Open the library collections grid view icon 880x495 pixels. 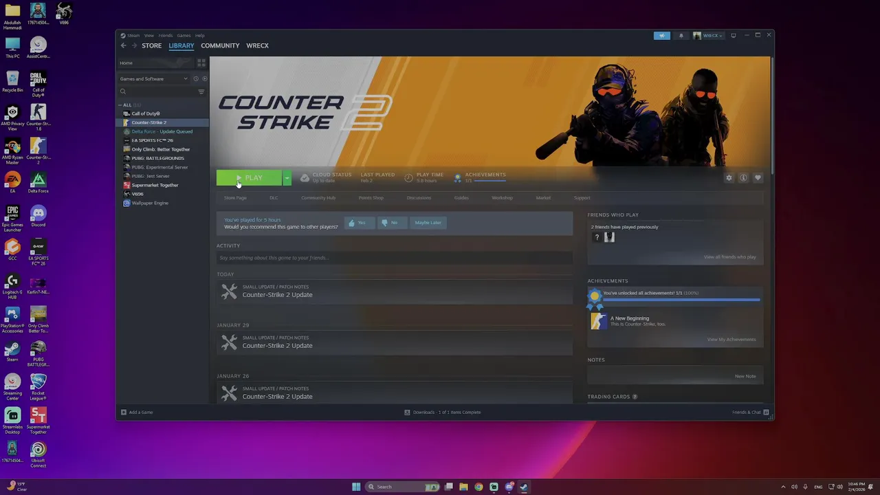coord(201,63)
